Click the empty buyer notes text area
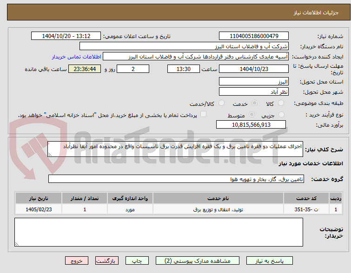351x273 pixels. coord(159,232)
